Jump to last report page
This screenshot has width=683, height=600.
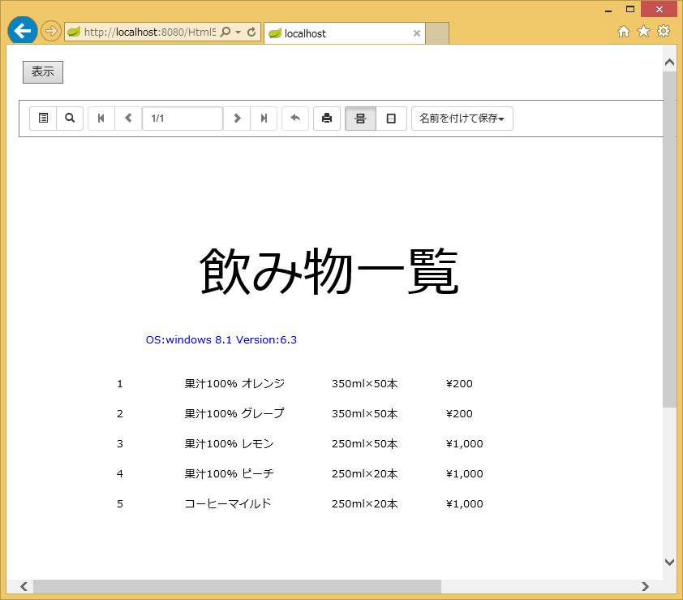tap(264, 119)
